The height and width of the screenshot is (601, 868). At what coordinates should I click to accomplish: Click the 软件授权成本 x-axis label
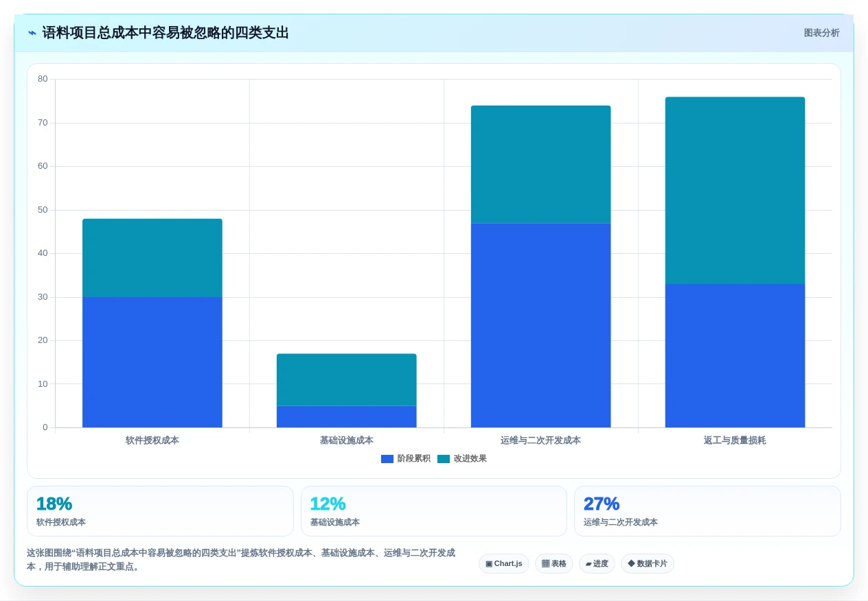tap(152, 440)
